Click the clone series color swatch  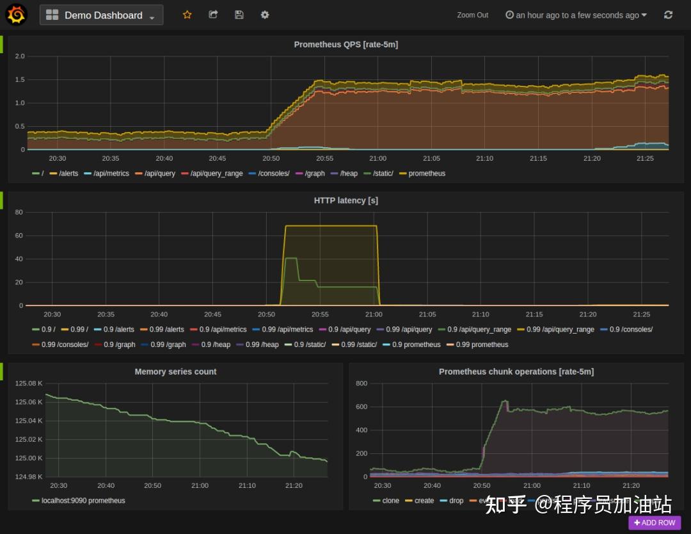click(x=376, y=501)
